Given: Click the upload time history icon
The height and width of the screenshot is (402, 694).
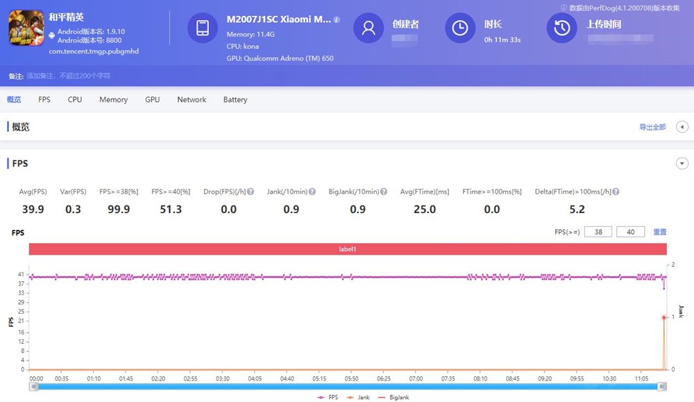Looking at the screenshot, I should click(562, 28).
